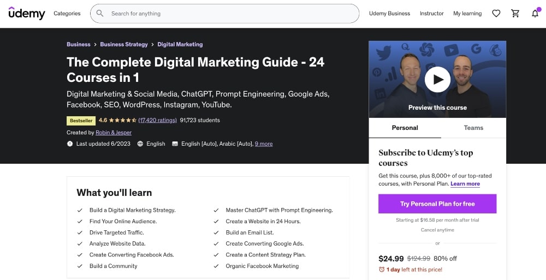The image size is (546, 280).
Task: Select the Personal tab
Action: pos(405,128)
